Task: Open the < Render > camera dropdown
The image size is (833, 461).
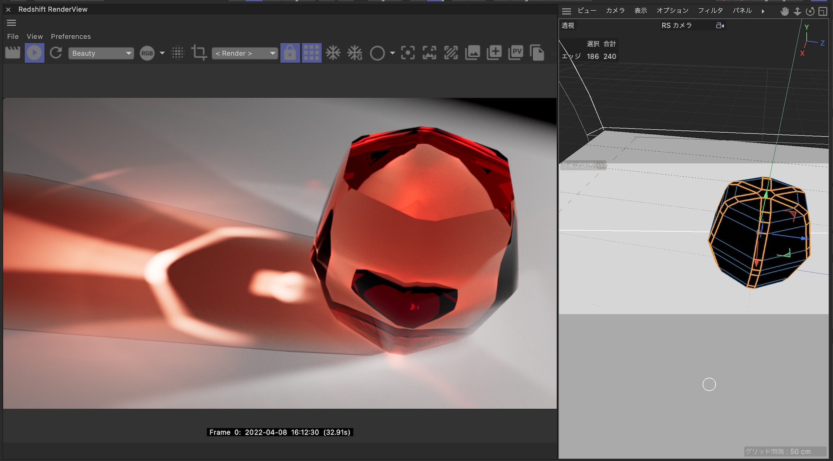Action: [x=244, y=53]
